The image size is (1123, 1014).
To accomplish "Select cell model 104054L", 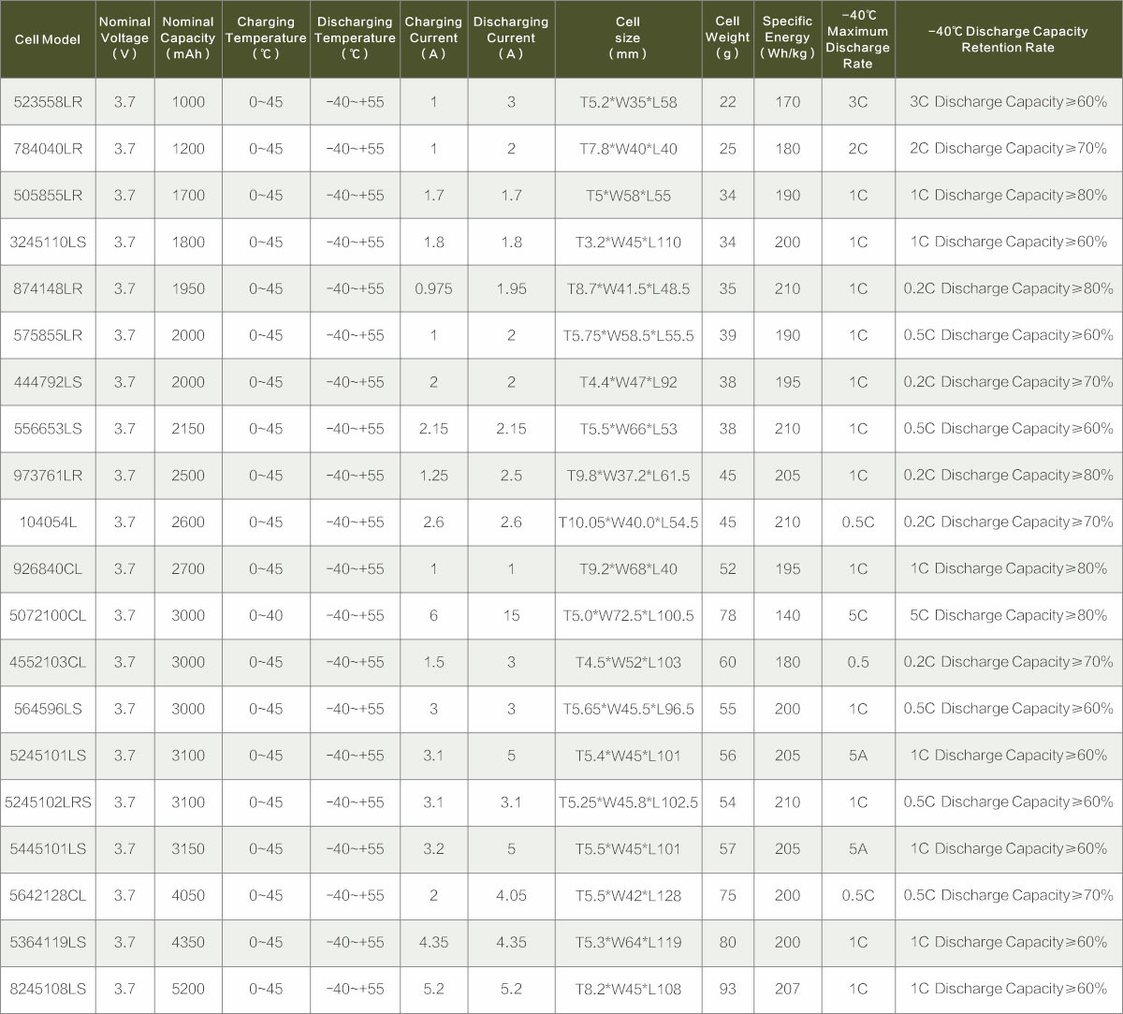I will tap(48, 522).
